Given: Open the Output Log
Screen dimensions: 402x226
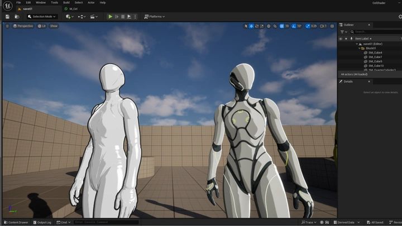Looking at the screenshot, I should [x=42, y=223].
